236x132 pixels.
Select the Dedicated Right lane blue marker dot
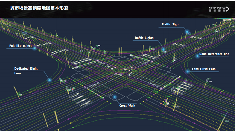pos(49,80)
